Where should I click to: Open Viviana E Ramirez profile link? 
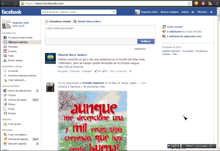pos(69,87)
